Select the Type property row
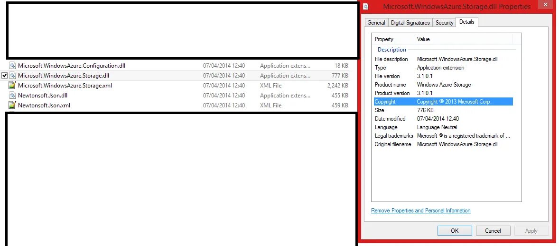The width and height of the screenshot is (559, 246). [443, 68]
